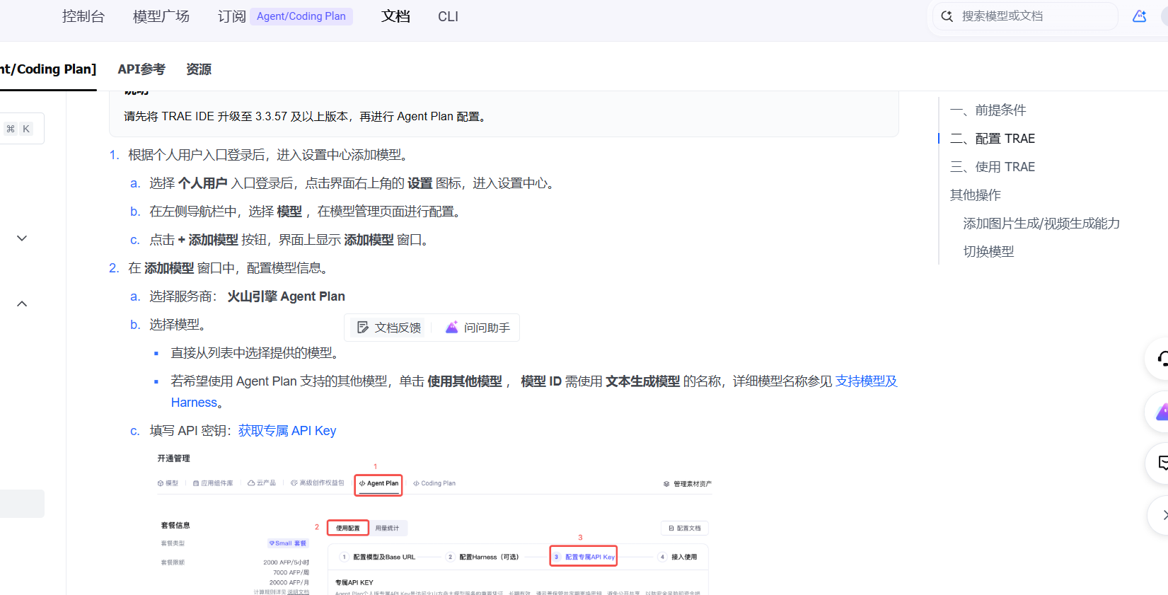Open 控制台 in the top navigation

tap(83, 16)
